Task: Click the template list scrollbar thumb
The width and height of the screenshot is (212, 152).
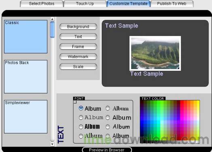Action: [52, 30]
